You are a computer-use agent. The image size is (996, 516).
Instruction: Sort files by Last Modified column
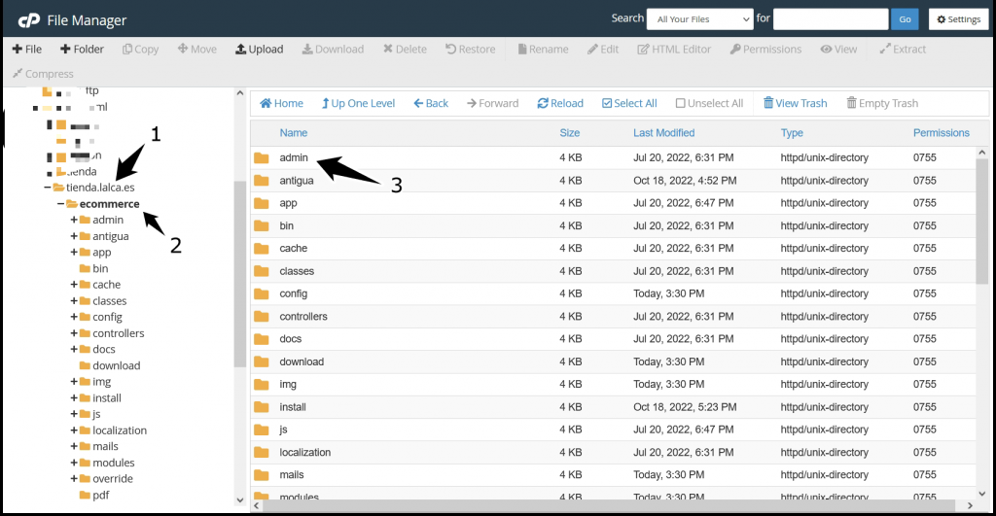663,133
